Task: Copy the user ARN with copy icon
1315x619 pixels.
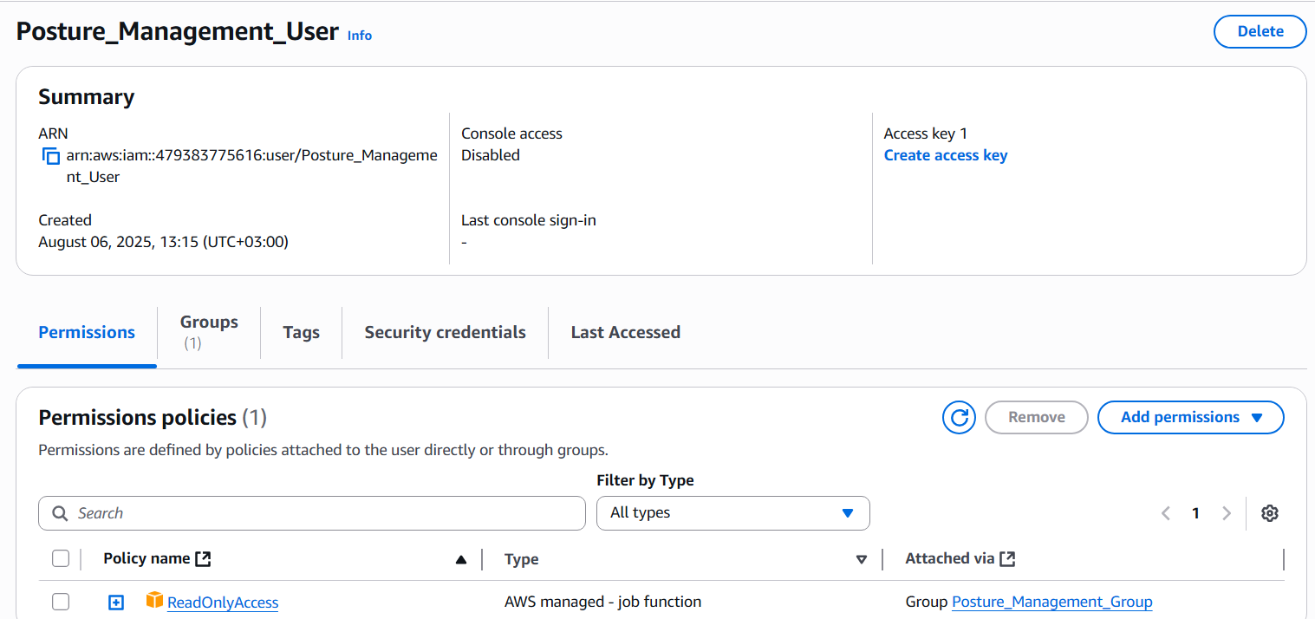Action: pos(51,157)
